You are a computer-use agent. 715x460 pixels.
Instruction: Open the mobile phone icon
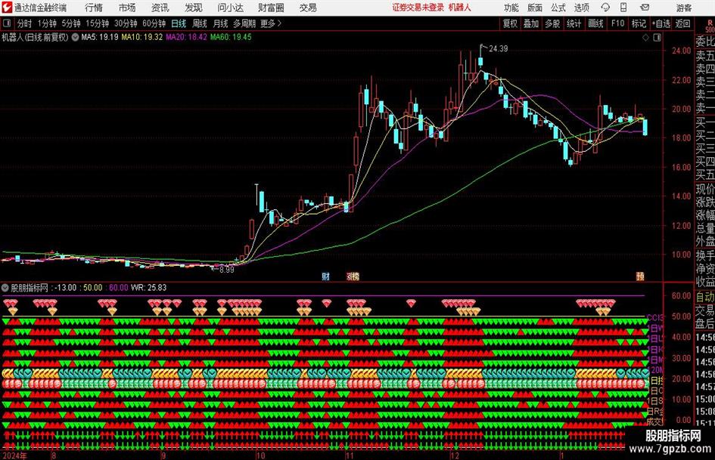[x=623, y=8]
